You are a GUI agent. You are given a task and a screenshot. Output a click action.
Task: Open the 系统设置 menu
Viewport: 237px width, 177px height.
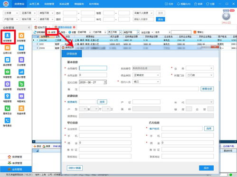[x=64, y=4]
